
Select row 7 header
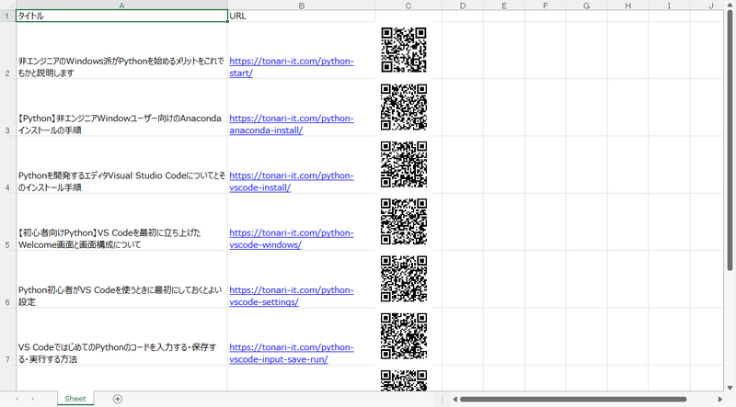coord(7,336)
